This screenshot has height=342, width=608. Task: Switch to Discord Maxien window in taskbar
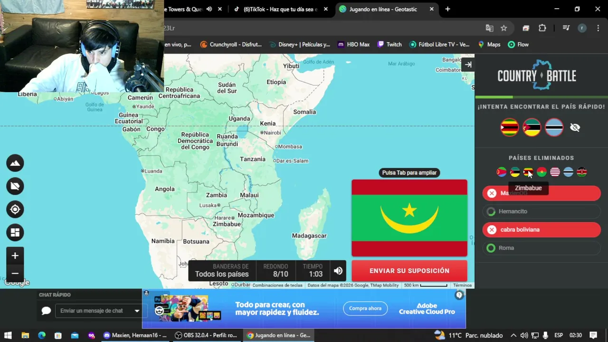click(135, 335)
